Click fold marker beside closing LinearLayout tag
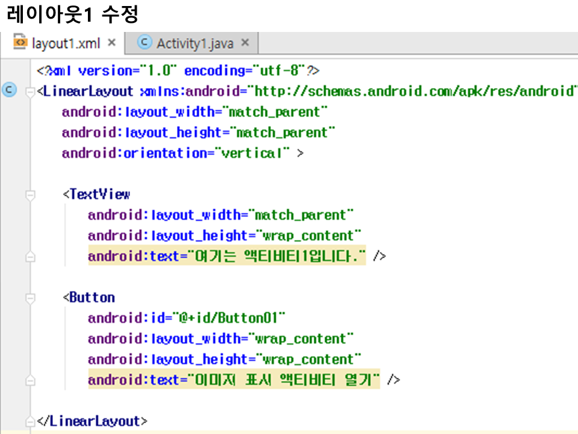 (30, 421)
